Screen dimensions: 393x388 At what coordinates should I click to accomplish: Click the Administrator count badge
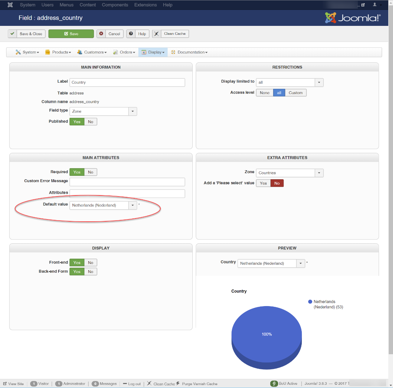[59, 384]
